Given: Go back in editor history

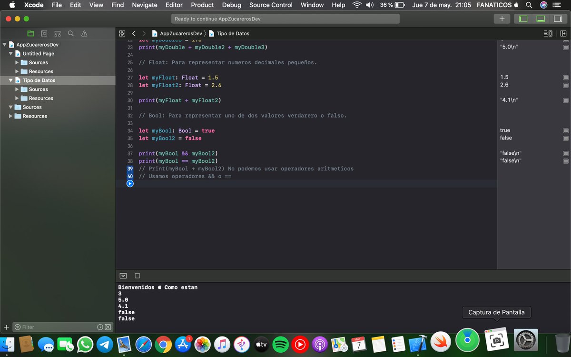Looking at the screenshot, I should pos(134,33).
